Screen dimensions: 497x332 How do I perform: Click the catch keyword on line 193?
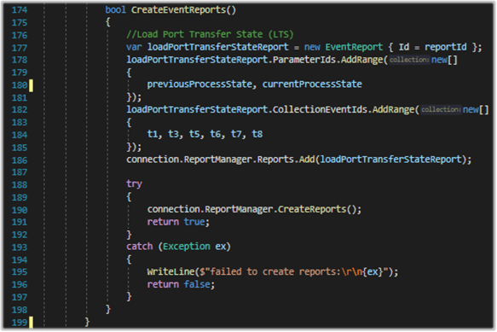[x=140, y=247]
